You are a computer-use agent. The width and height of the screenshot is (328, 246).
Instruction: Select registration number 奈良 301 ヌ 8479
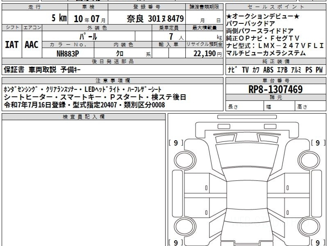155,19
